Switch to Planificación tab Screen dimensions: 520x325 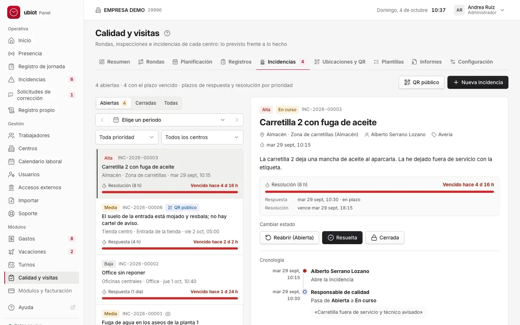192,62
